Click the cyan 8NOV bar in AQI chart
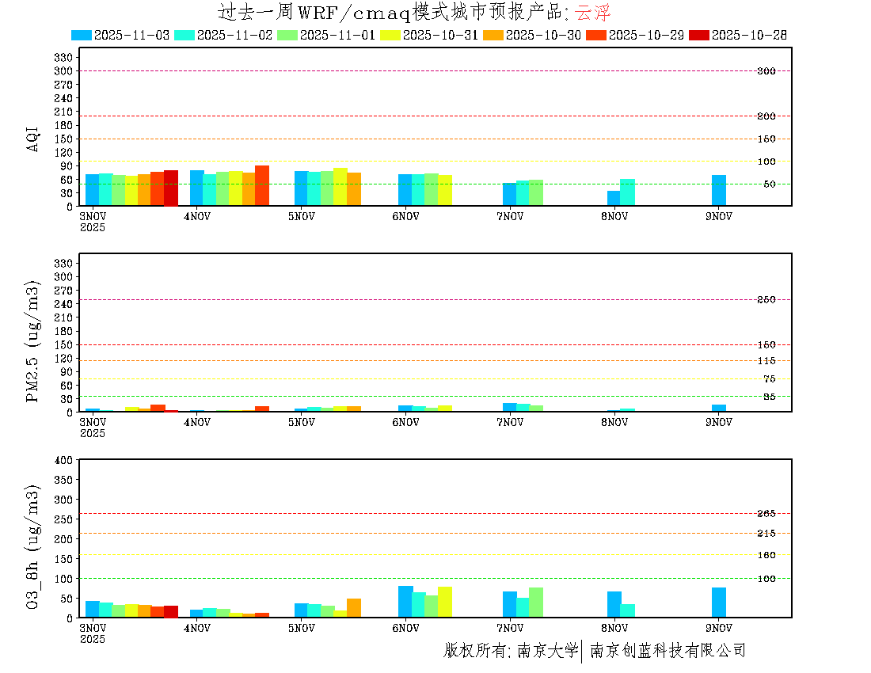This screenshot has width=871, height=673. 627,192
